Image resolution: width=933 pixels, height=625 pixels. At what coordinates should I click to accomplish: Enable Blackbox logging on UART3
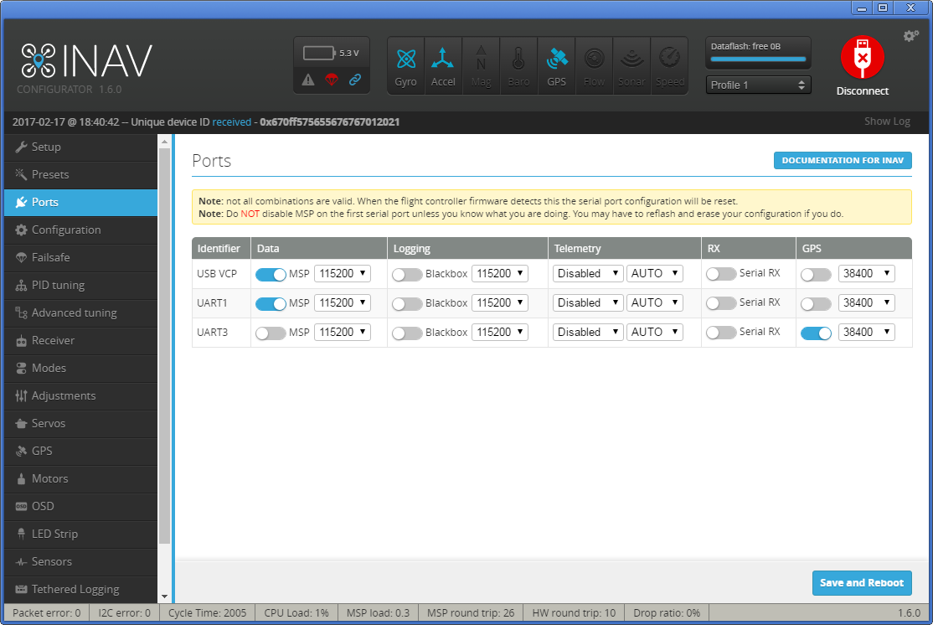click(x=407, y=333)
